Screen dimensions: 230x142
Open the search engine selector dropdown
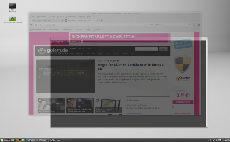tap(158, 25)
